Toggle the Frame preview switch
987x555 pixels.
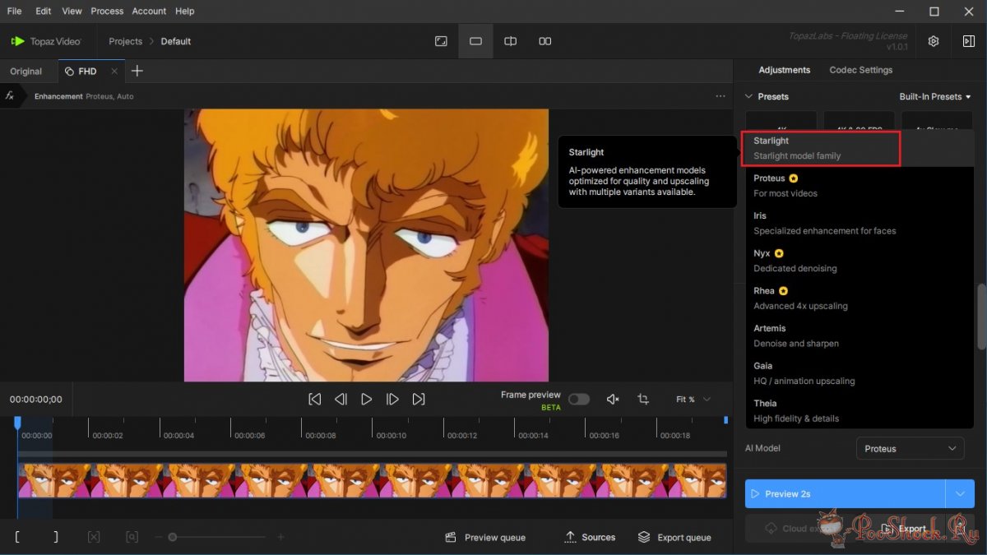click(578, 399)
